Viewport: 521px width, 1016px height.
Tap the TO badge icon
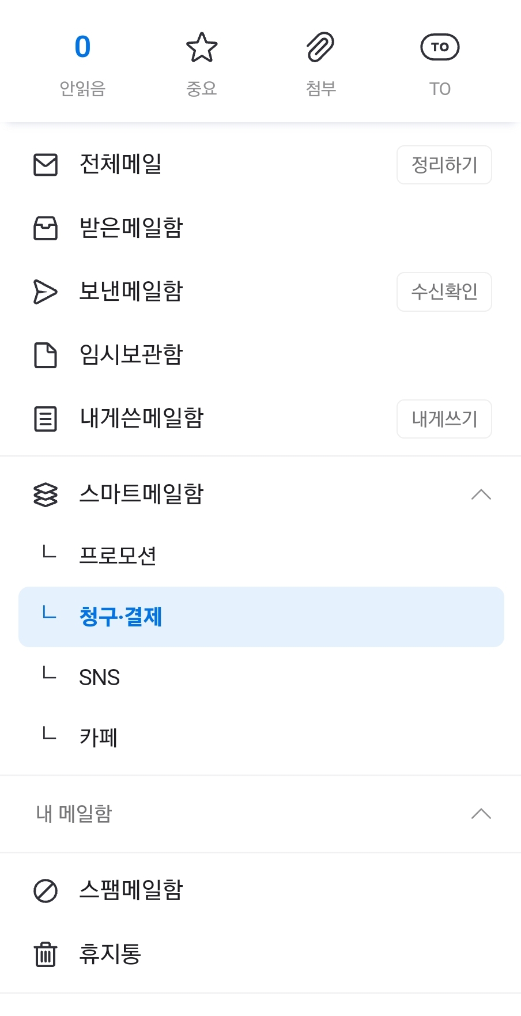[440, 47]
